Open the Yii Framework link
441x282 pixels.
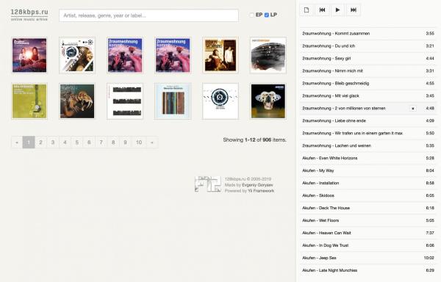[261, 191]
